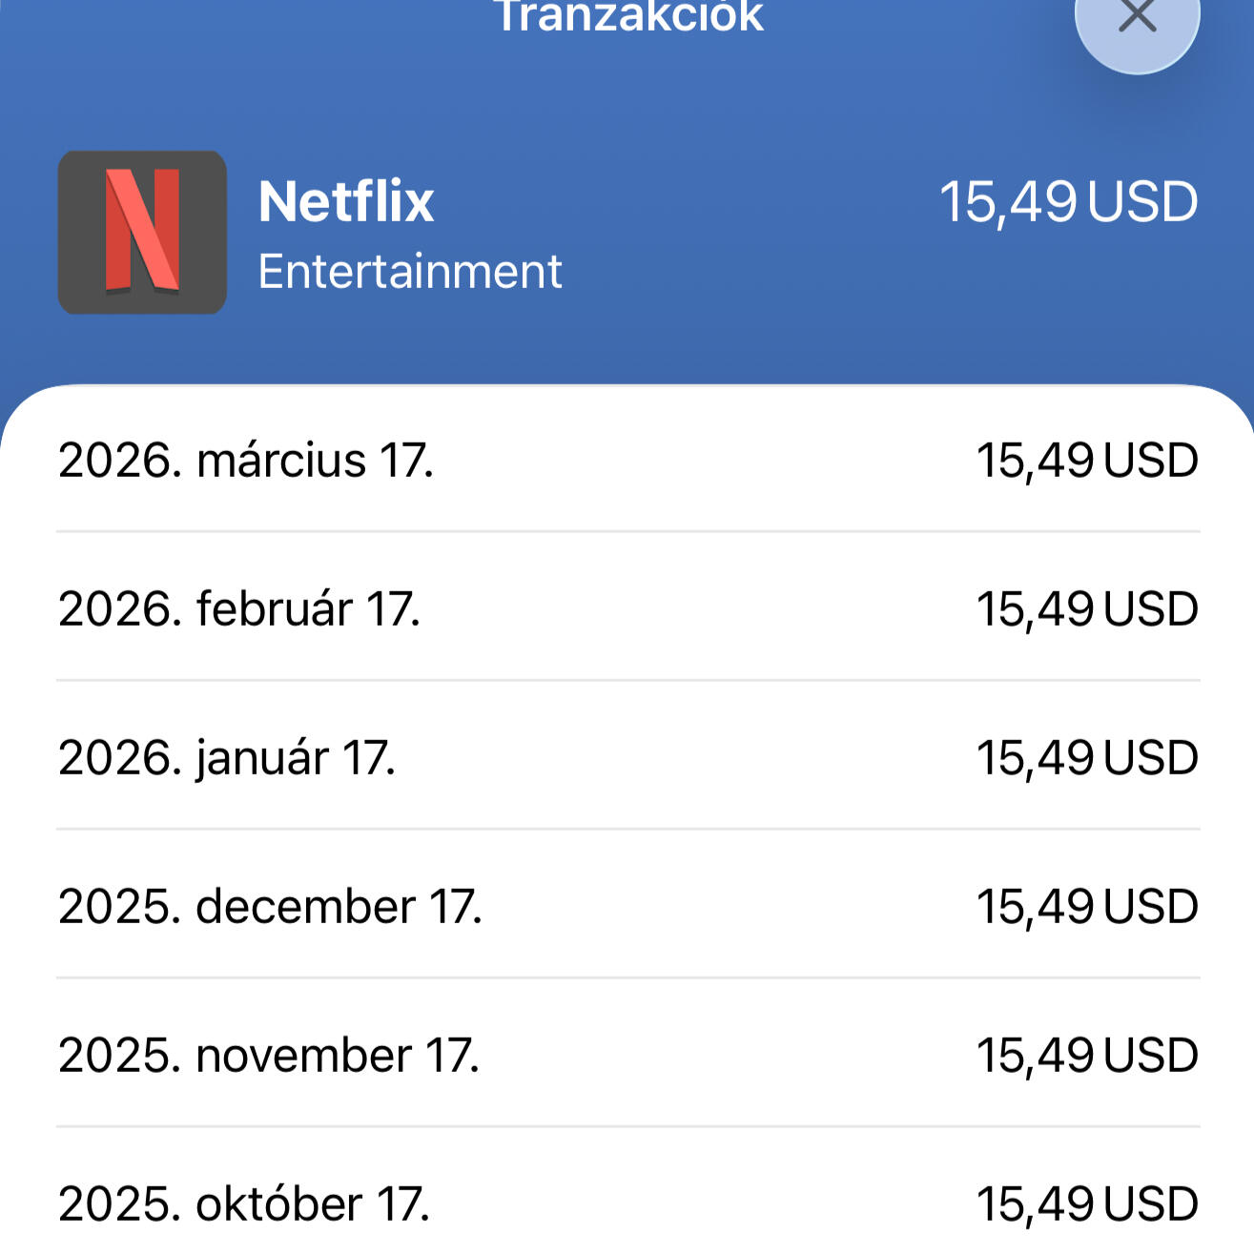Choose the 2025. november 17. transaction date
This screenshot has height=1254, width=1254.
click(269, 1056)
